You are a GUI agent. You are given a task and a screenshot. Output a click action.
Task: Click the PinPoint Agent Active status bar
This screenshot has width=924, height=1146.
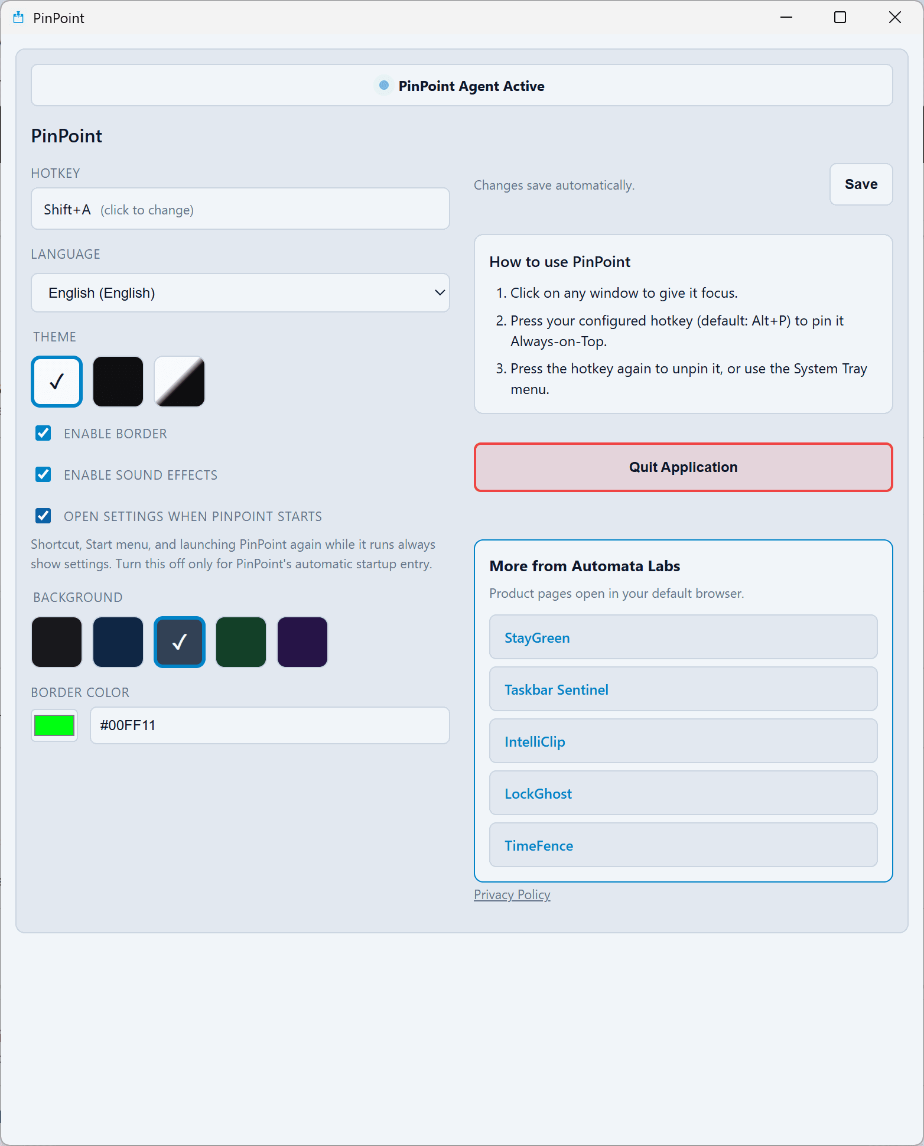coord(462,86)
